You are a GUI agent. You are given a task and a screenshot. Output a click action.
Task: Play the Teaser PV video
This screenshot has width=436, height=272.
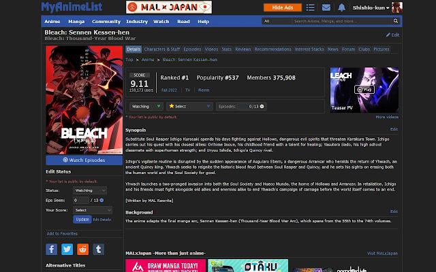[364, 90]
